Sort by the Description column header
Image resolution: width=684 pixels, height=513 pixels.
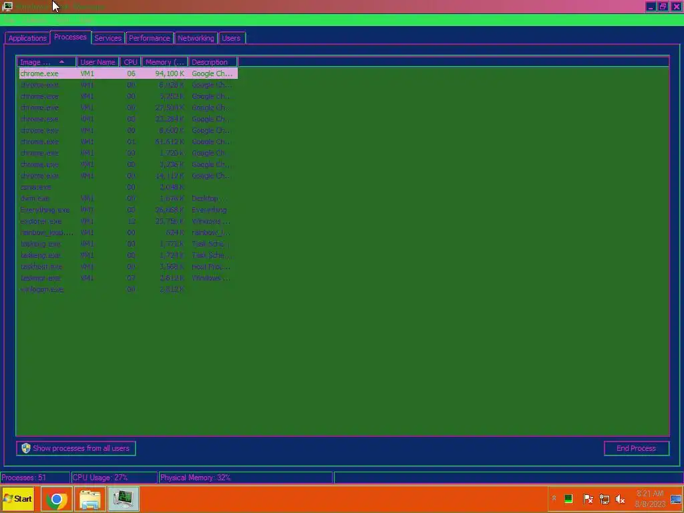click(x=213, y=62)
